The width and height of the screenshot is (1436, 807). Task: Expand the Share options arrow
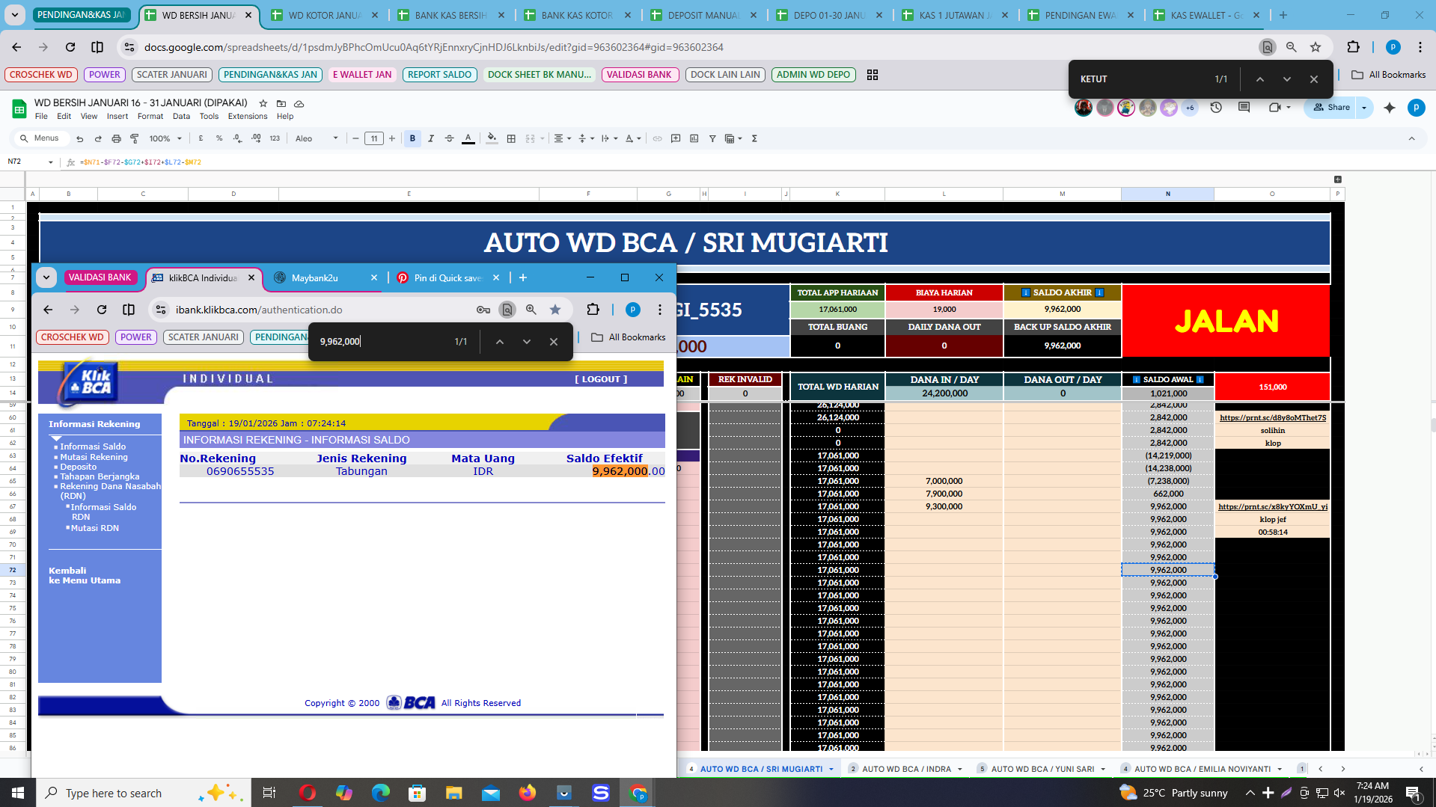[1364, 108]
